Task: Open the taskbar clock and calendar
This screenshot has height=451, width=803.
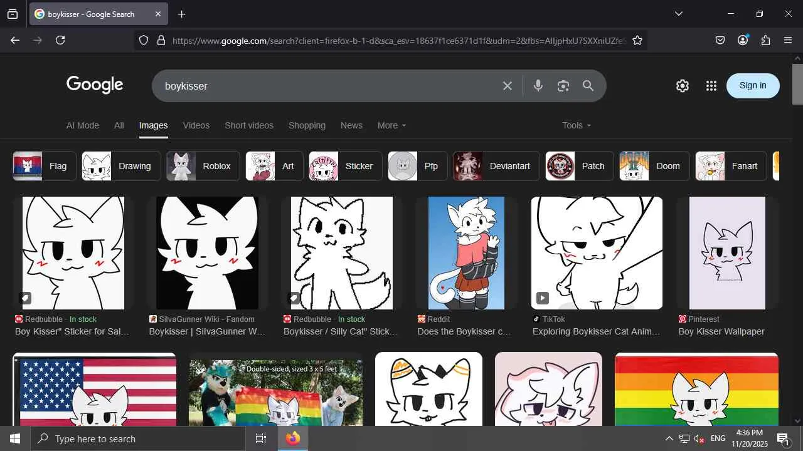Action: pyautogui.click(x=750, y=438)
